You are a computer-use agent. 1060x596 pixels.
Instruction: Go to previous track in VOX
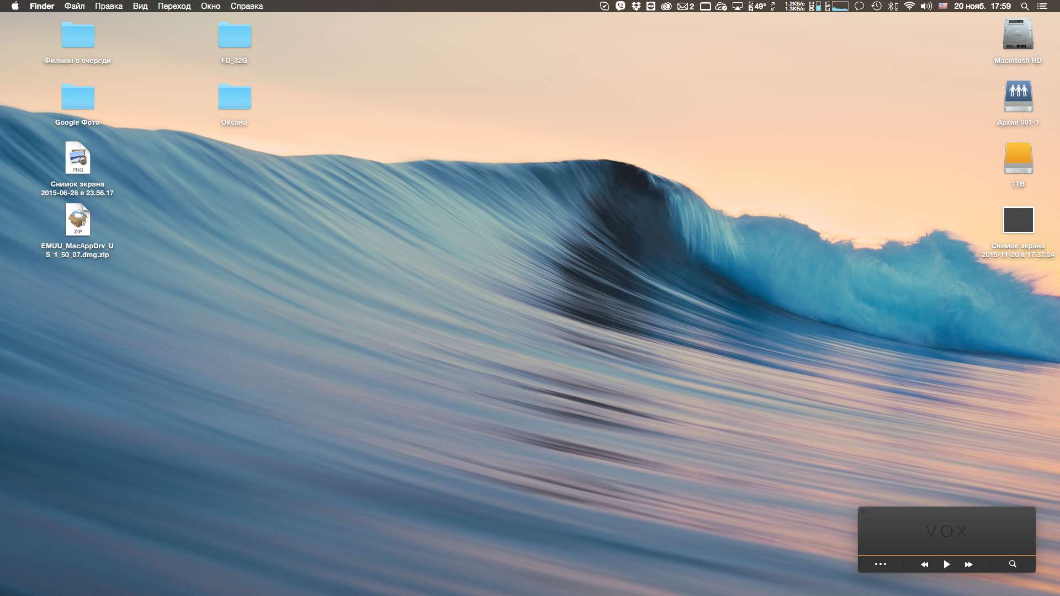[x=924, y=564]
